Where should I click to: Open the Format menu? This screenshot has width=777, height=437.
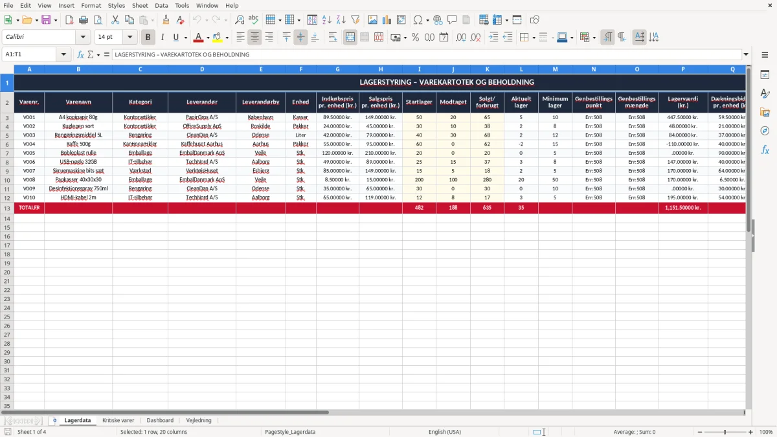91,5
